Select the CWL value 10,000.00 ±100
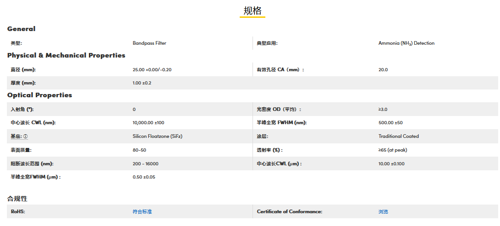500x226 pixels. coord(148,123)
